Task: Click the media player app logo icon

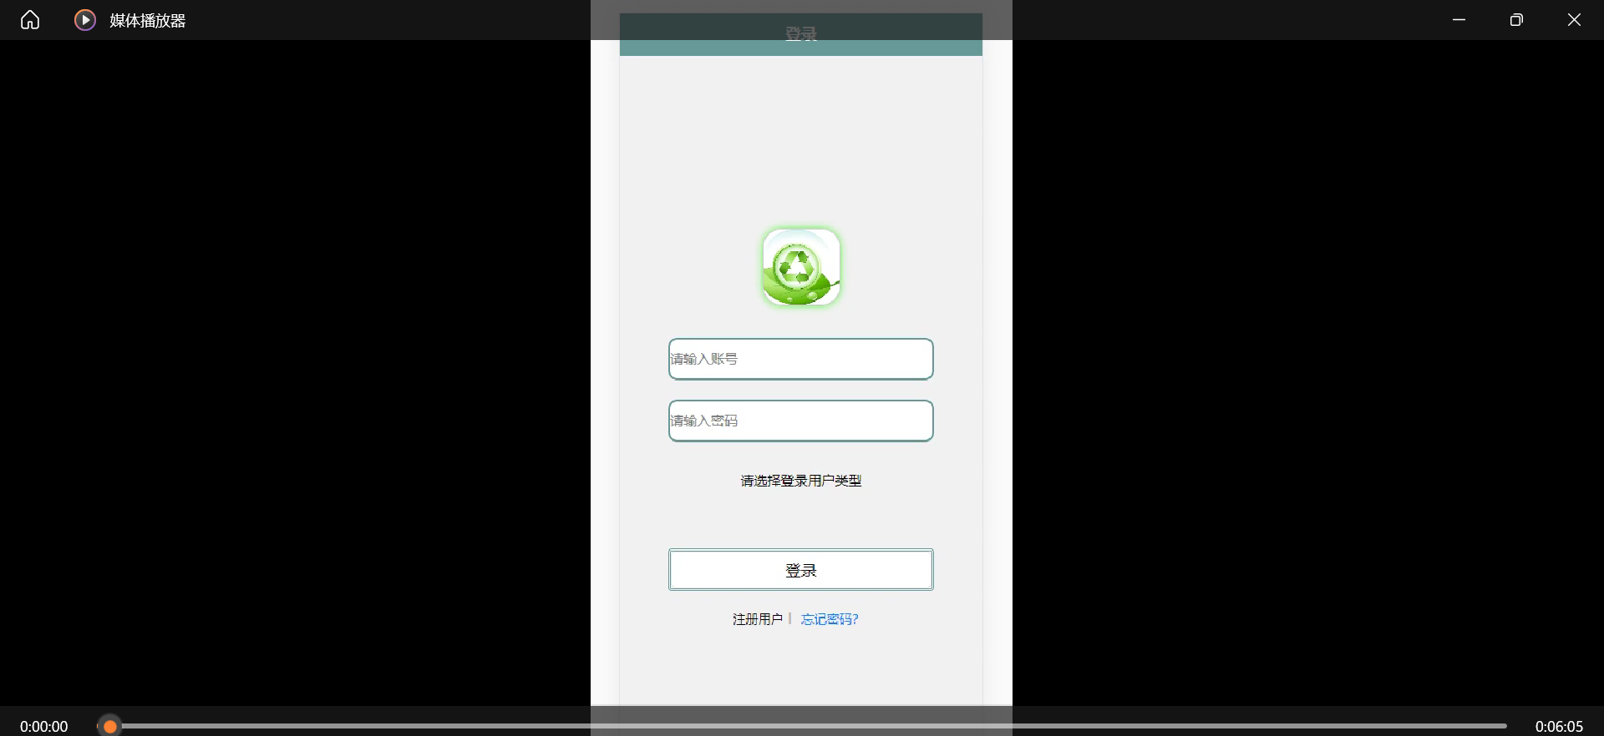Action: tap(85, 20)
